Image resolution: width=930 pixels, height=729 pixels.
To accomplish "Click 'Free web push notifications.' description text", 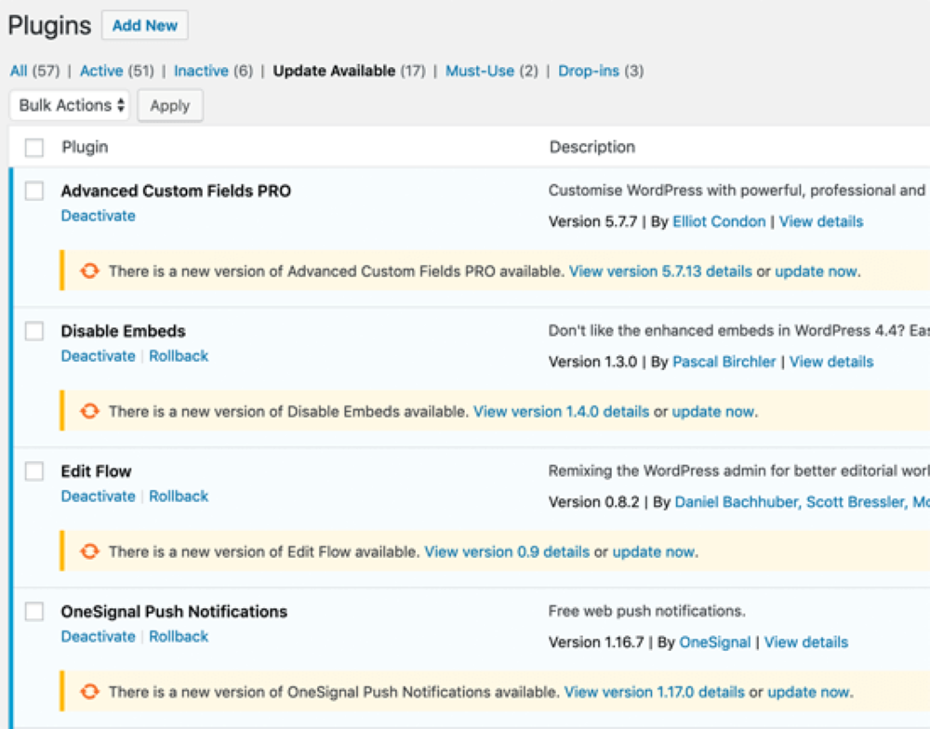I will click(646, 611).
